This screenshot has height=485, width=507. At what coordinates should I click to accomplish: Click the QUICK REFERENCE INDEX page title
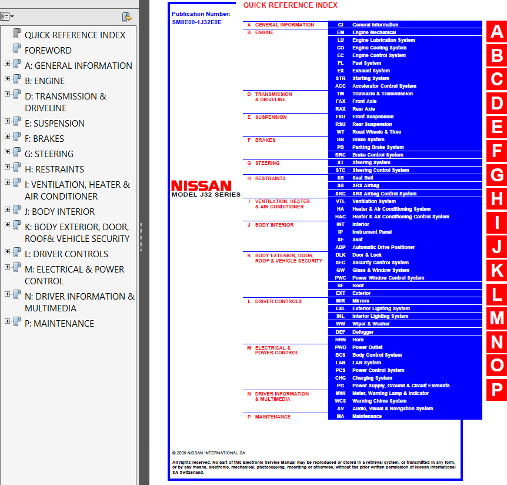(x=291, y=5)
